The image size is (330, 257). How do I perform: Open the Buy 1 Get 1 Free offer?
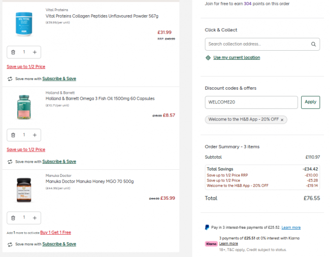pos(56,233)
